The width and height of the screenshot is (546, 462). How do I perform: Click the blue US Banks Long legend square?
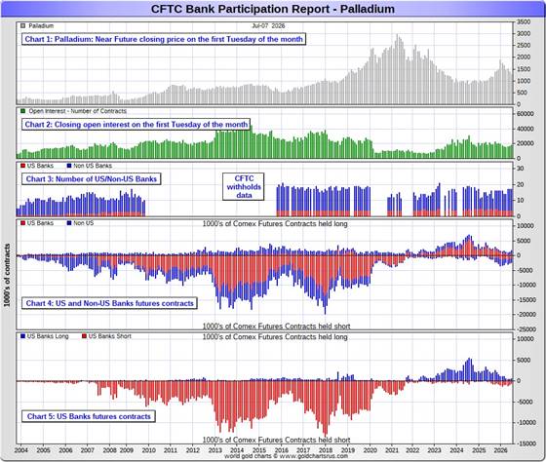point(23,336)
